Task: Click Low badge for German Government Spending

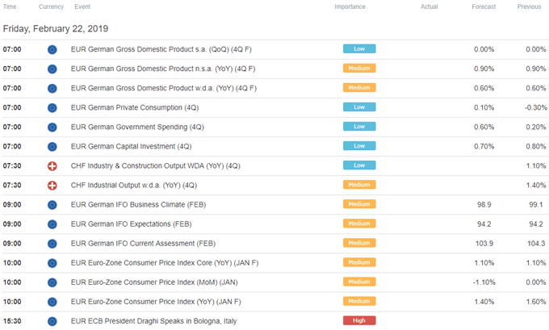Action: click(x=359, y=127)
